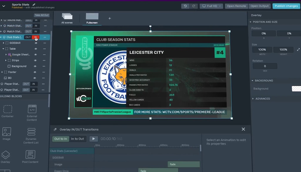This screenshot has height=172, width=301.
Task: Expand the Footer tree item
Action: click(2, 72)
